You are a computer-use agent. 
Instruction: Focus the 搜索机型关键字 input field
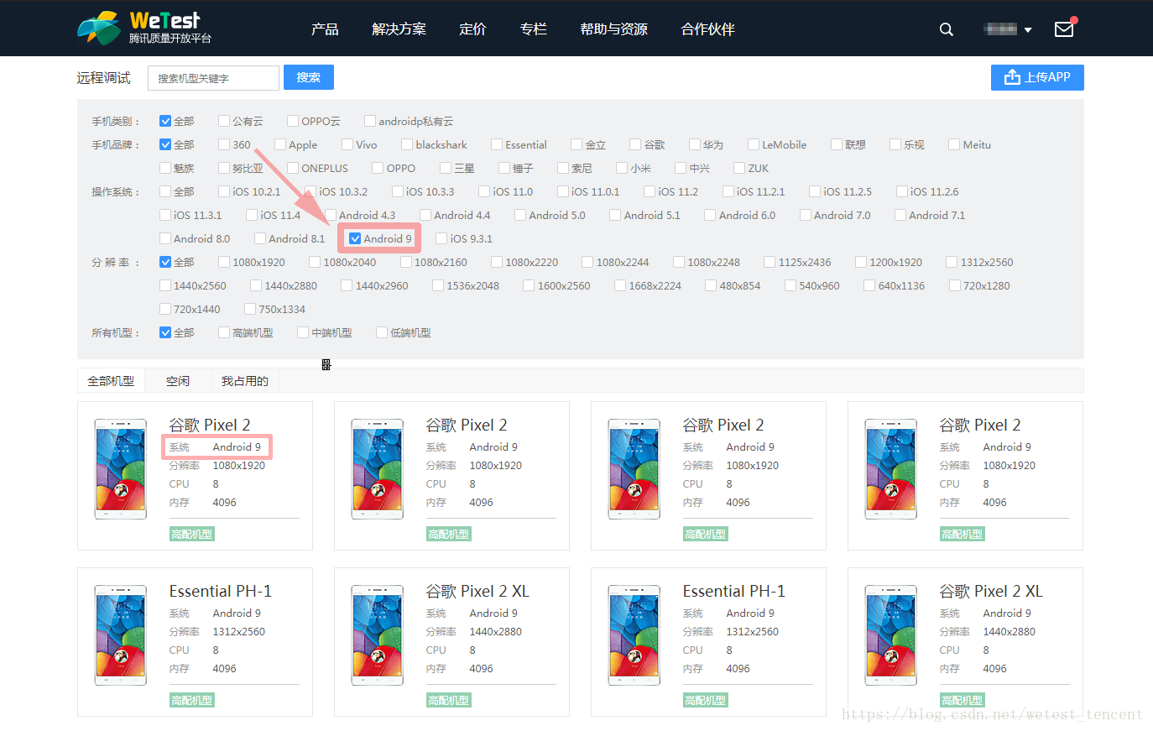pos(213,78)
